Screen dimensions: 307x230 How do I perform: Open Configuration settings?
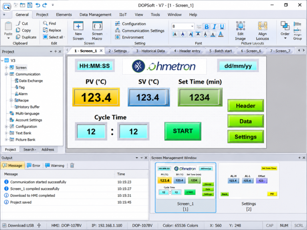point(131,24)
